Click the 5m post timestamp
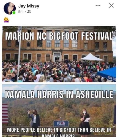 pyautogui.click(x=21, y=12)
